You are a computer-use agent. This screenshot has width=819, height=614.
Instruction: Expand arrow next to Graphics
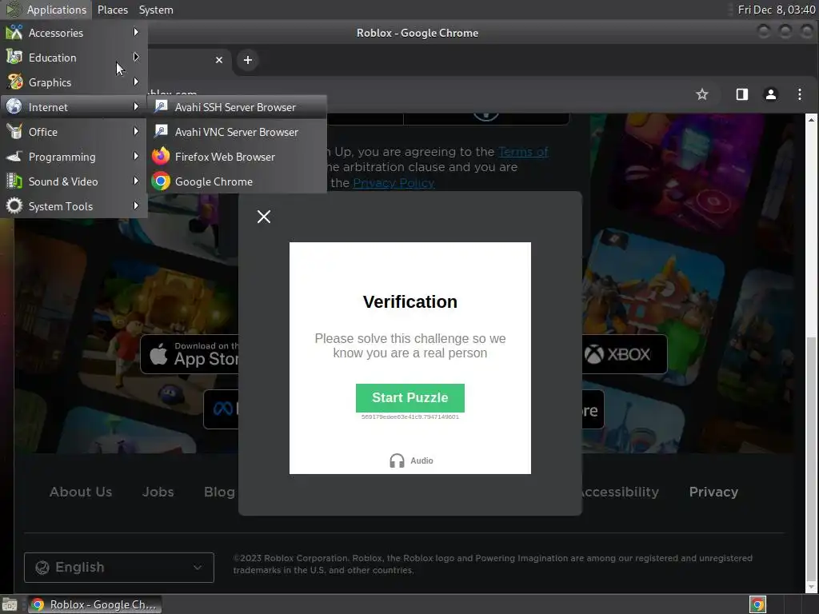136,82
